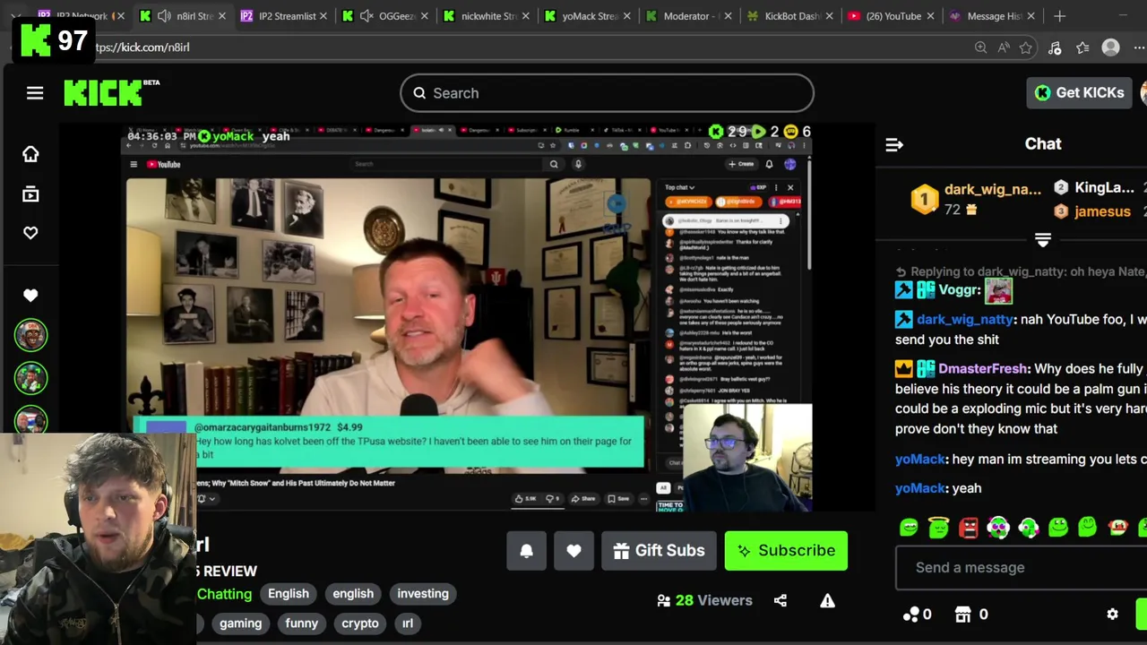Click the Get KICKs button

coord(1080,92)
